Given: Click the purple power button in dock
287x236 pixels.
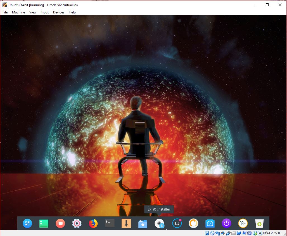Looking at the screenshot, I should [x=226, y=223].
